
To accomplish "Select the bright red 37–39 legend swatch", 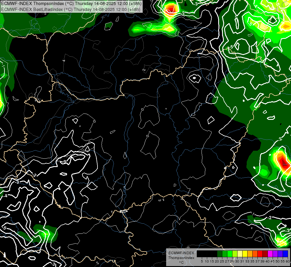I will click(260, 254).
